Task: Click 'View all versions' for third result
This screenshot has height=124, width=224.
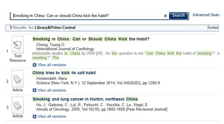Action: click(x=52, y=117)
